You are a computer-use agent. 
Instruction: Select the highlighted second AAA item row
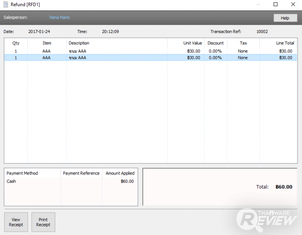click(x=151, y=58)
